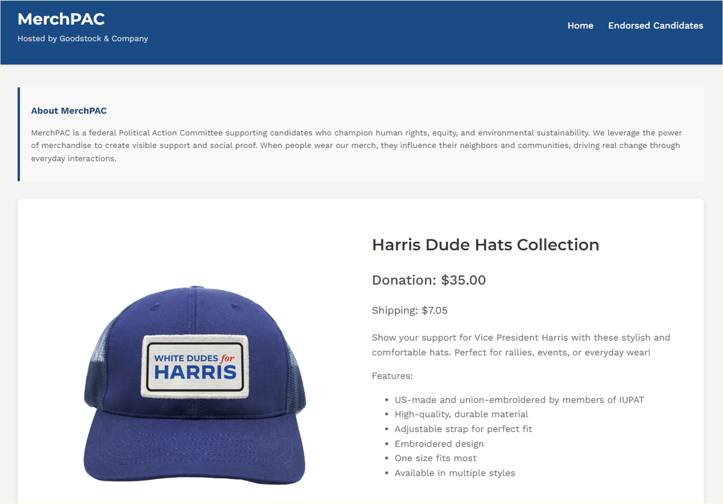Click the Available in multiple styles bullet

(x=454, y=472)
